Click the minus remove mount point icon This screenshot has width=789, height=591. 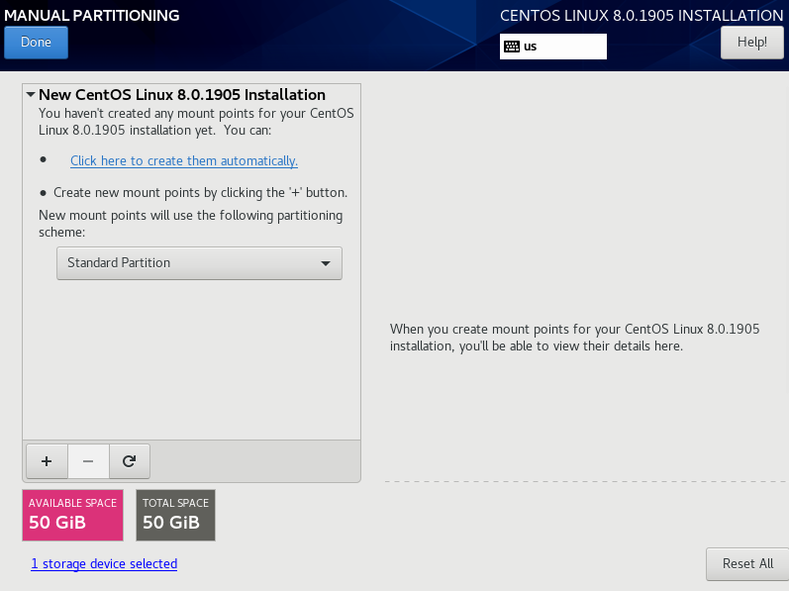tap(88, 460)
